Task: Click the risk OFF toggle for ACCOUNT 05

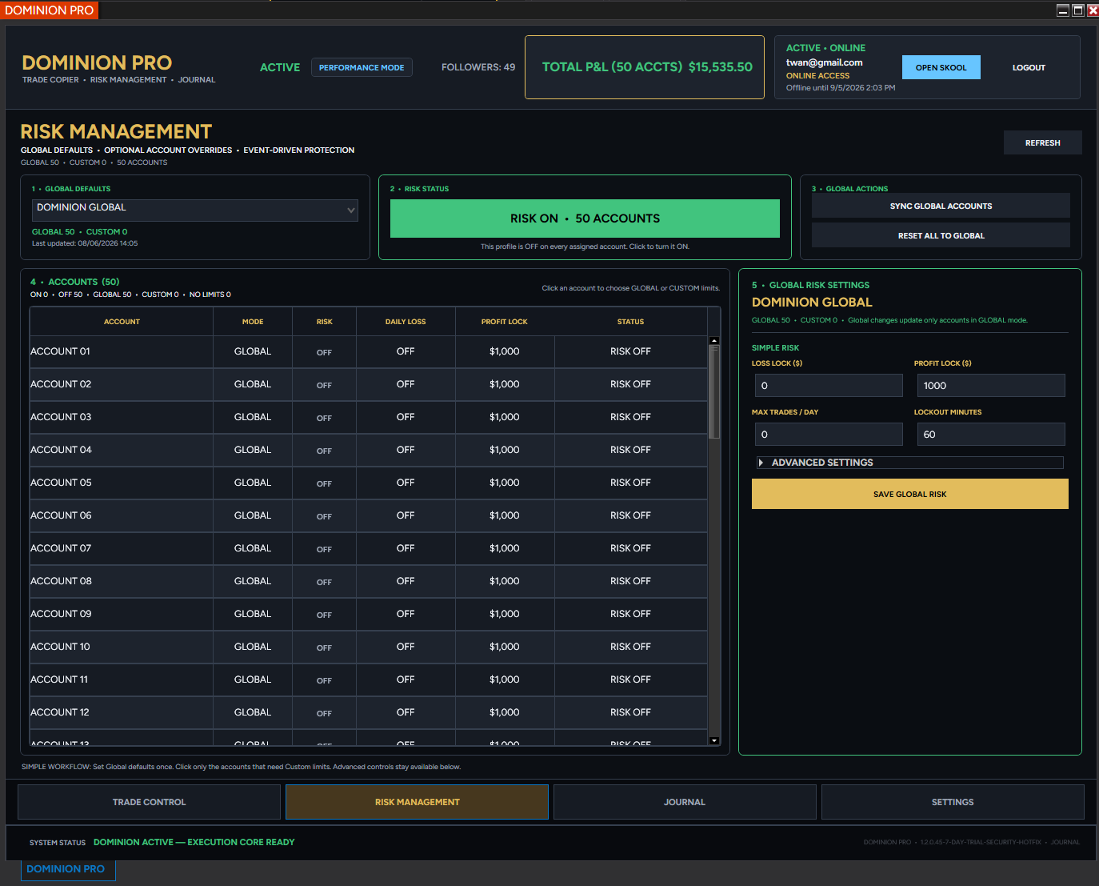Action: pyautogui.click(x=324, y=483)
